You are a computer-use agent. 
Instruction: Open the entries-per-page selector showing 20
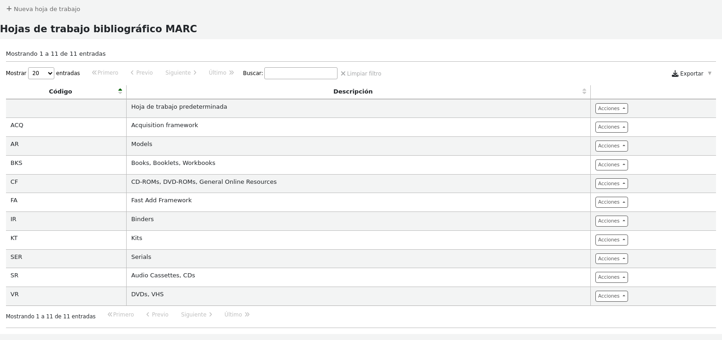[x=41, y=73]
